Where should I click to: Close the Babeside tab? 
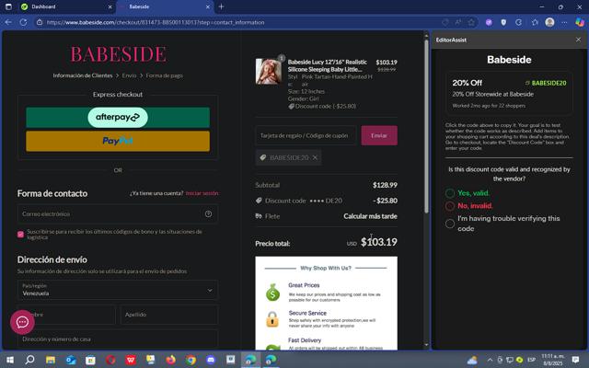tap(208, 6)
